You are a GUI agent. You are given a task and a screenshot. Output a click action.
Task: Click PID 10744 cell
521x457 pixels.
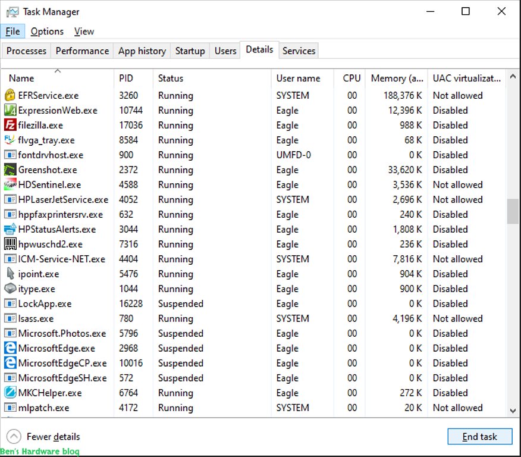click(x=131, y=110)
